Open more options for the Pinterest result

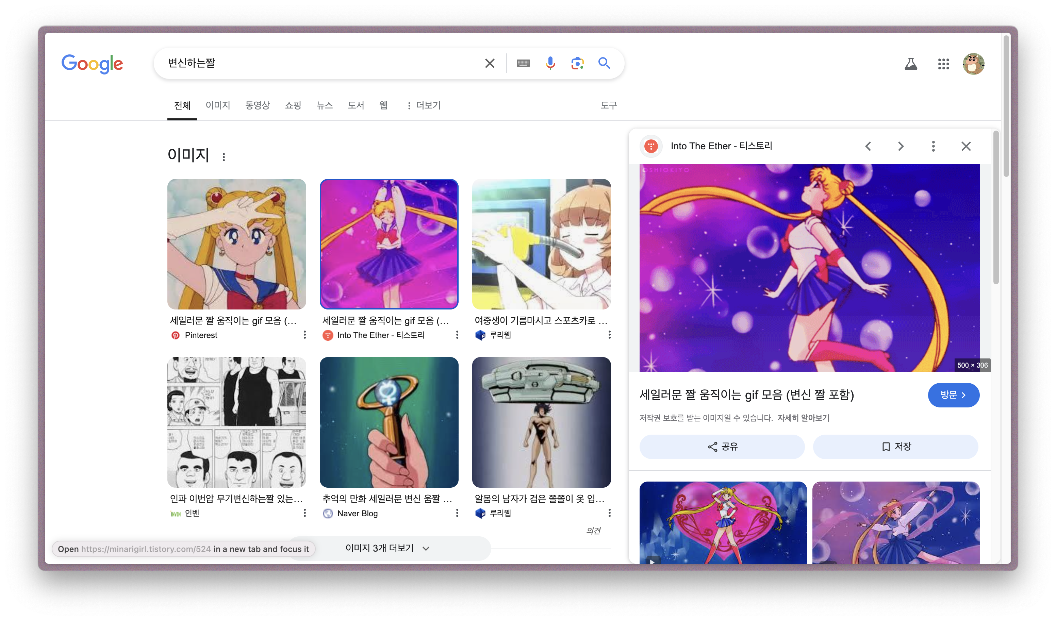coord(304,335)
